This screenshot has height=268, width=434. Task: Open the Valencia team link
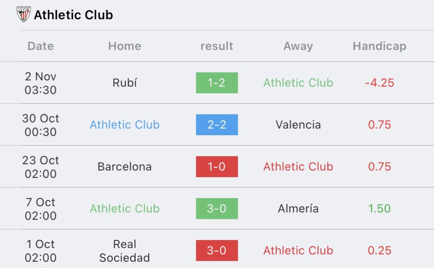(x=298, y=125)
